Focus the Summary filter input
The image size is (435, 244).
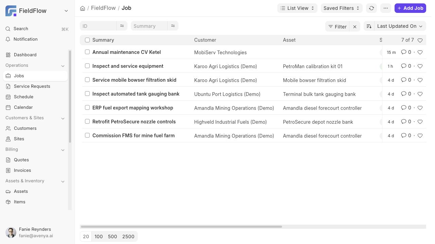coord(149,26)
